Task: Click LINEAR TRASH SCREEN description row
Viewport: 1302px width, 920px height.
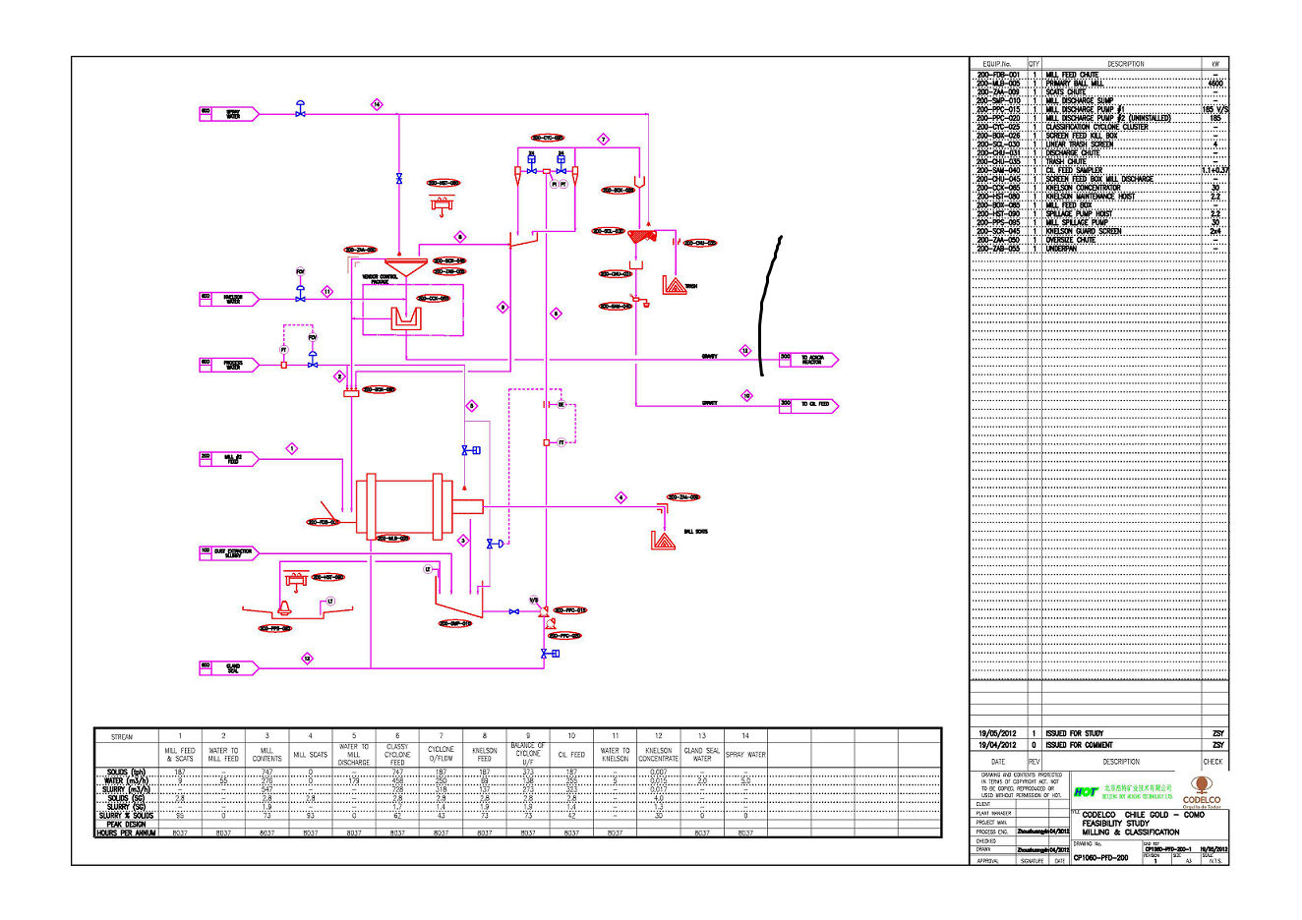Action: coord(1079,144)
